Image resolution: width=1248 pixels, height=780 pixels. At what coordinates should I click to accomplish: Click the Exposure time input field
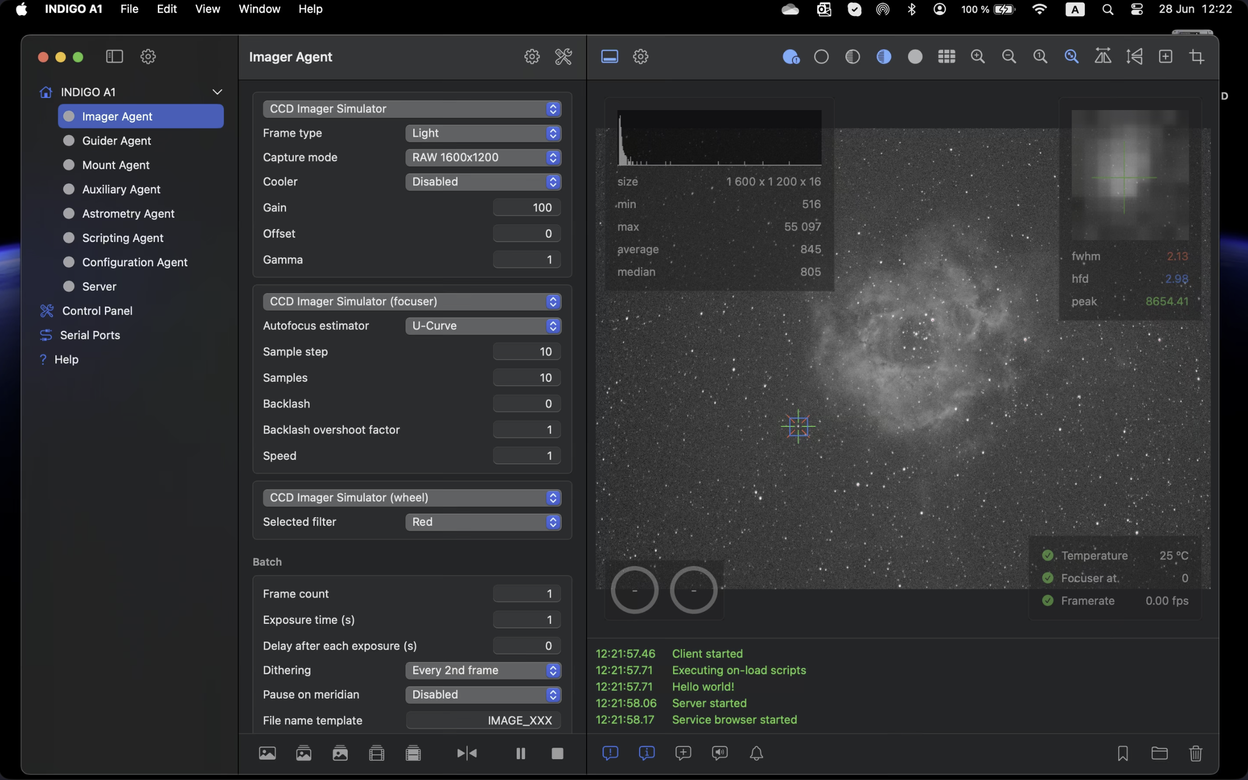[526, 619]
